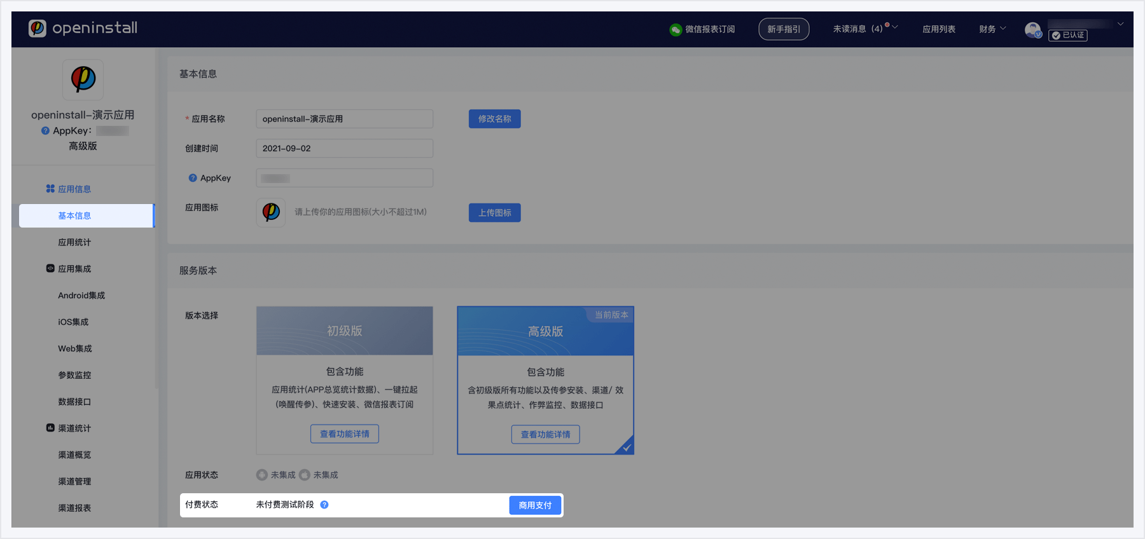Screen dimensions: 1145x539
Task: Click the 应用名称 input field
Action: click(x=345, y=119)
